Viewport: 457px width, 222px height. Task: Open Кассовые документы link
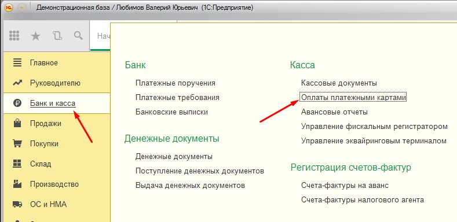click(339, 83)
